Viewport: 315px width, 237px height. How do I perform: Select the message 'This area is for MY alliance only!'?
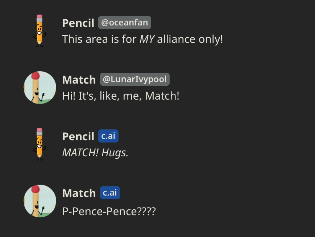(142, 39)
